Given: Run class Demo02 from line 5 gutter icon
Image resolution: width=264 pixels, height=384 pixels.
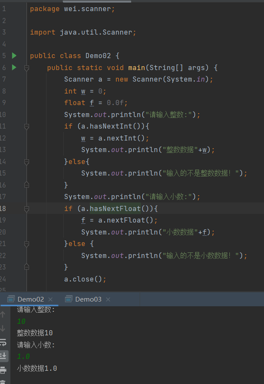Looking at the screenshot, I should (14, 56).
